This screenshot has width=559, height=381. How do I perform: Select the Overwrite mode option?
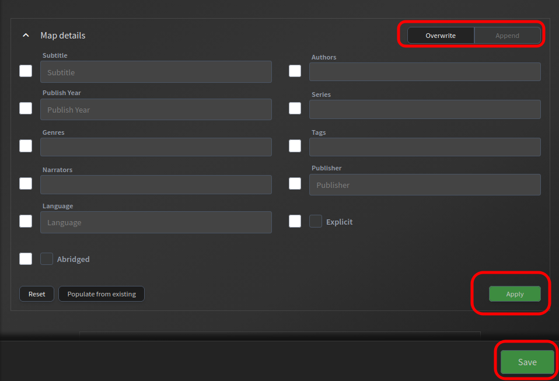[x=441, y=35]
